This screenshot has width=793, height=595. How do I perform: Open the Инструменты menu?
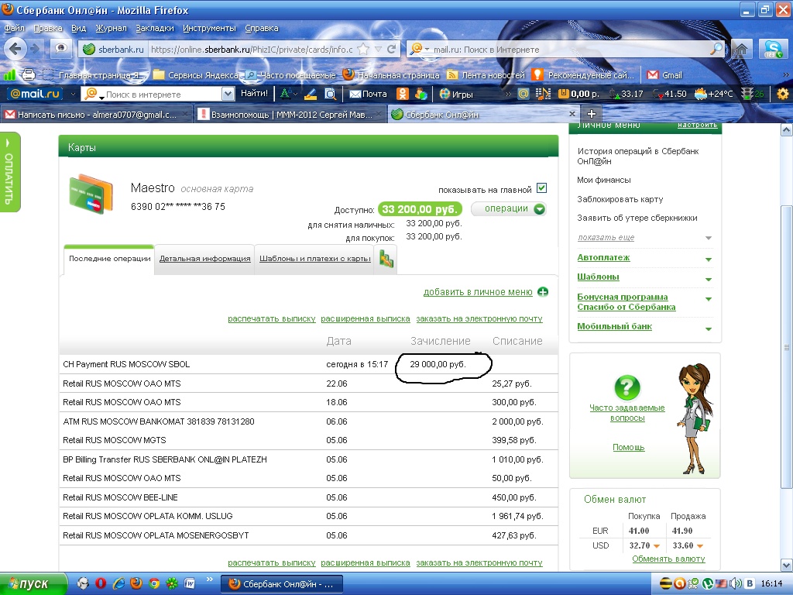point(209,29)
